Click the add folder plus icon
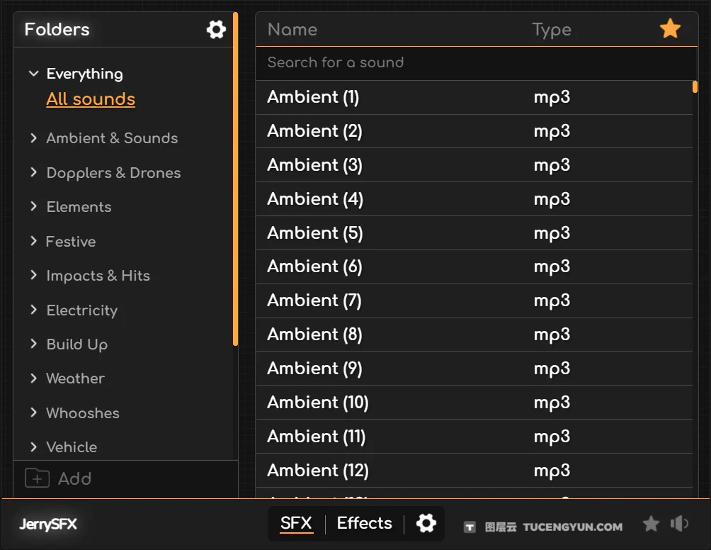Viewport: 711px width, 550px height. coord(38,478)
